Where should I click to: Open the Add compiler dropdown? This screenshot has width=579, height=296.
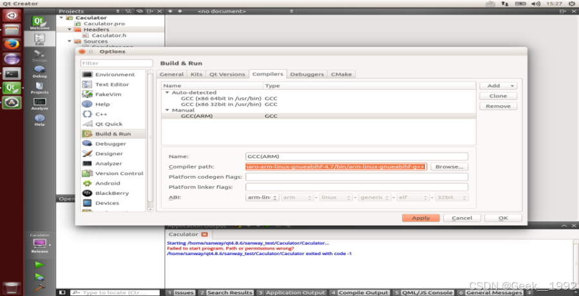(498, 86)
